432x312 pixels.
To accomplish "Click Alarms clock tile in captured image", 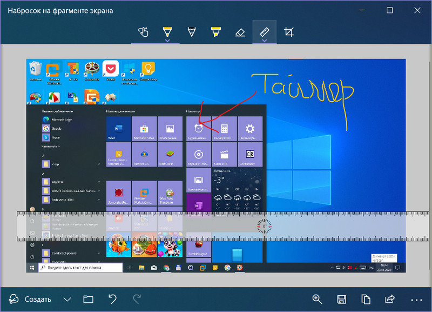I will [198, 129].
